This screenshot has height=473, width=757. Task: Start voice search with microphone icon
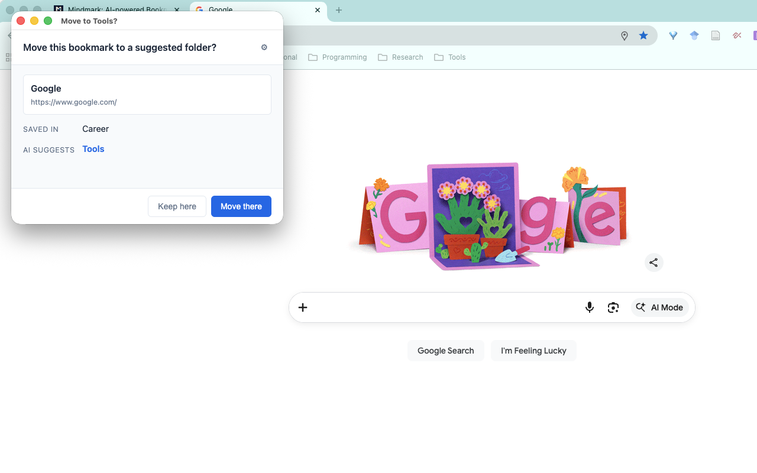589,307
